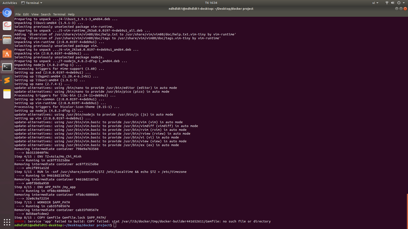Click the red ERROR text
The width and height of the screenshot is (408, 229).
point(19,222)
